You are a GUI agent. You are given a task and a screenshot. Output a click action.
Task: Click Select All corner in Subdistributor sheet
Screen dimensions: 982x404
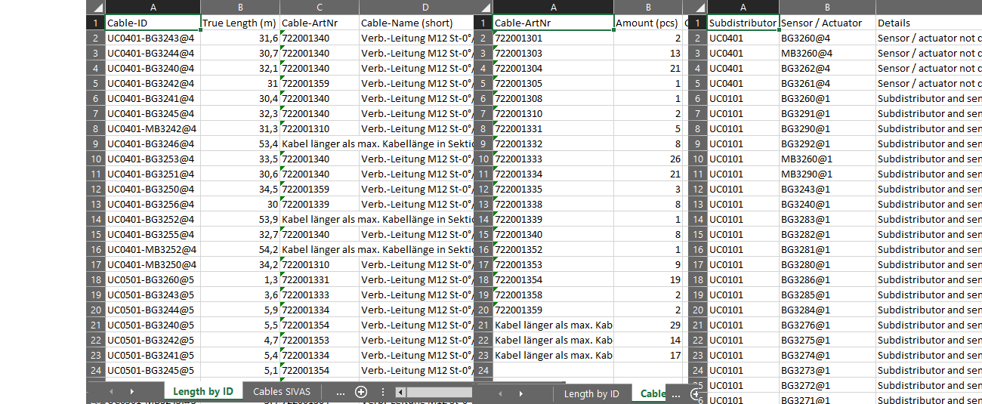pos(696,8)
